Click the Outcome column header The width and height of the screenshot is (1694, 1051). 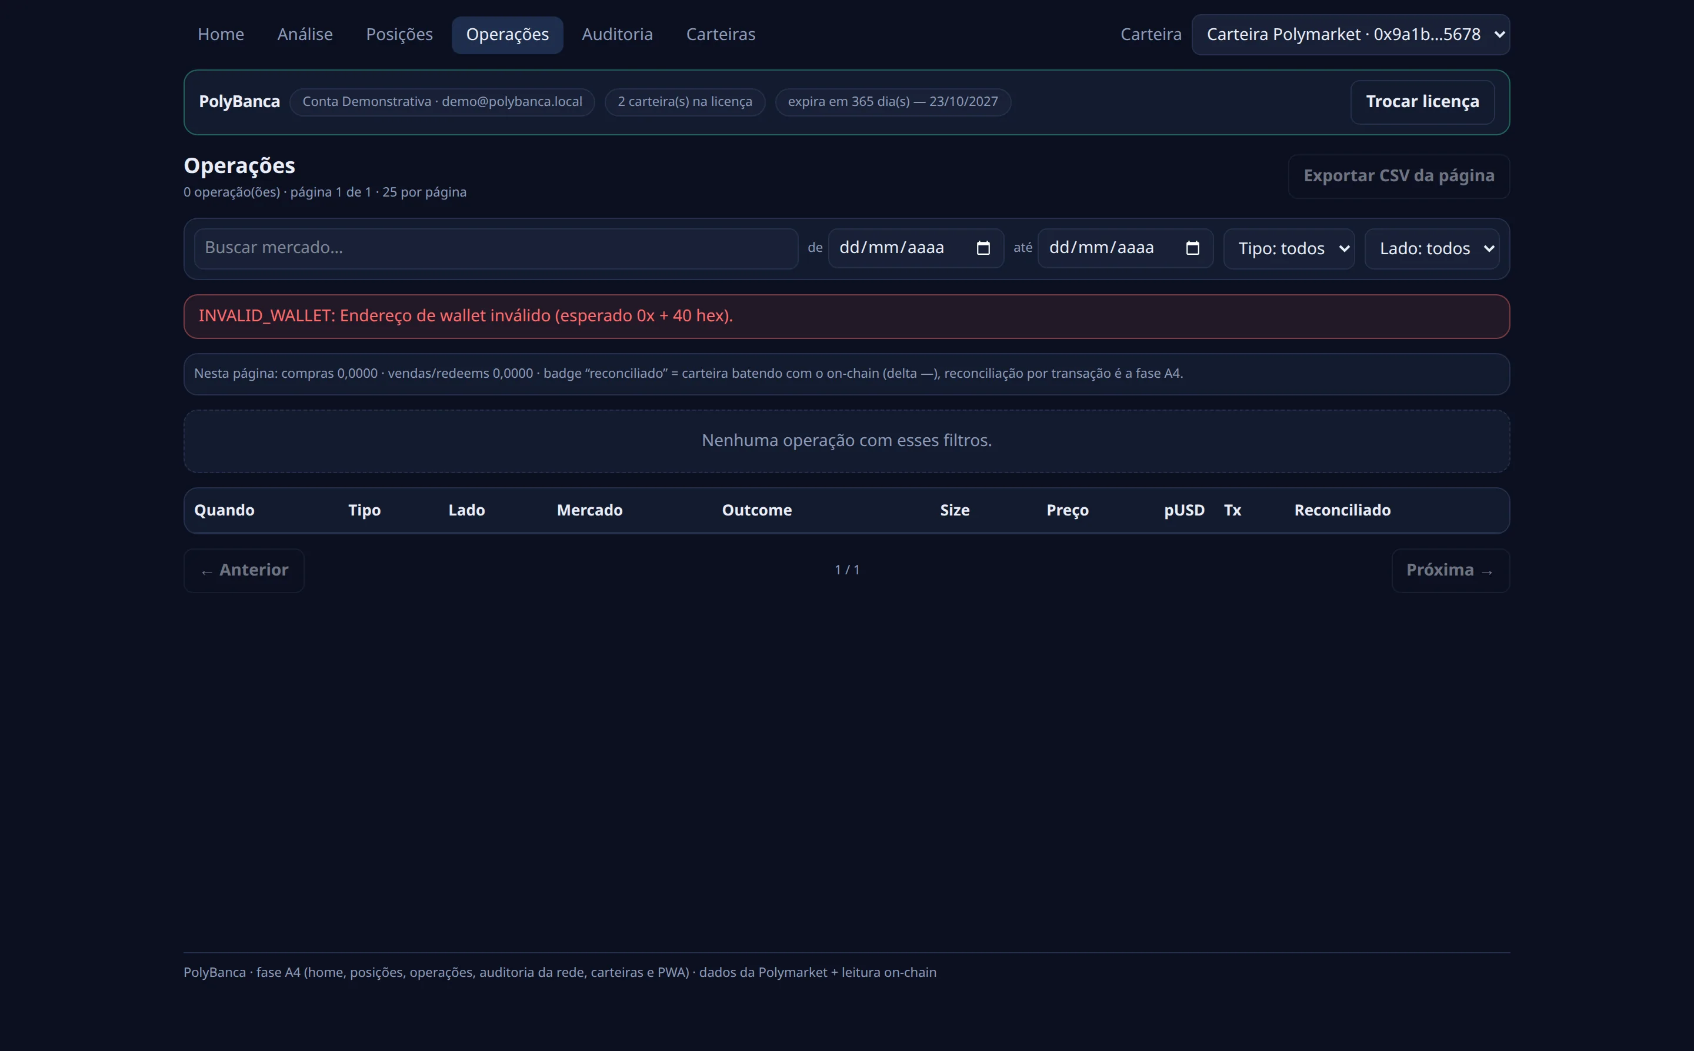(x=756, y=510)
